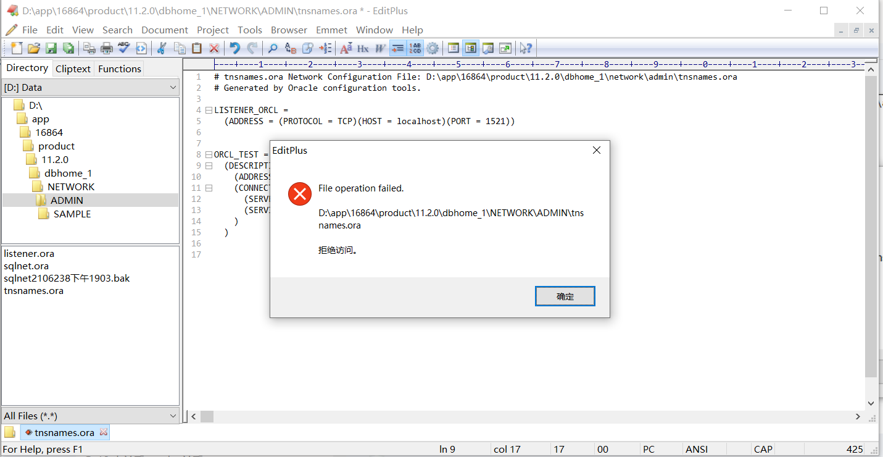This screenshot has height=457, width=883.
Task: Open the All Files (*.*) filter dropdown
Action: click(x=91, y=416)
